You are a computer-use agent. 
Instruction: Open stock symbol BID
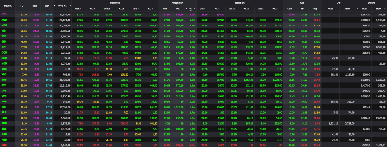pyautogui.click(x=4, y=41)
